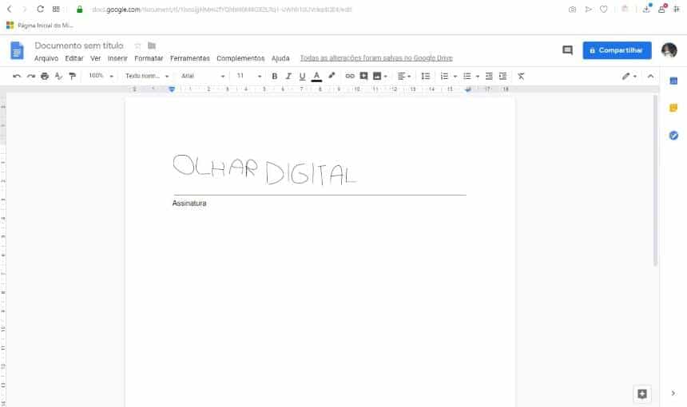This screenshot has height=407, width=687.
Task: Open Arial font dropdown
Action: click(x=202, y=76)
